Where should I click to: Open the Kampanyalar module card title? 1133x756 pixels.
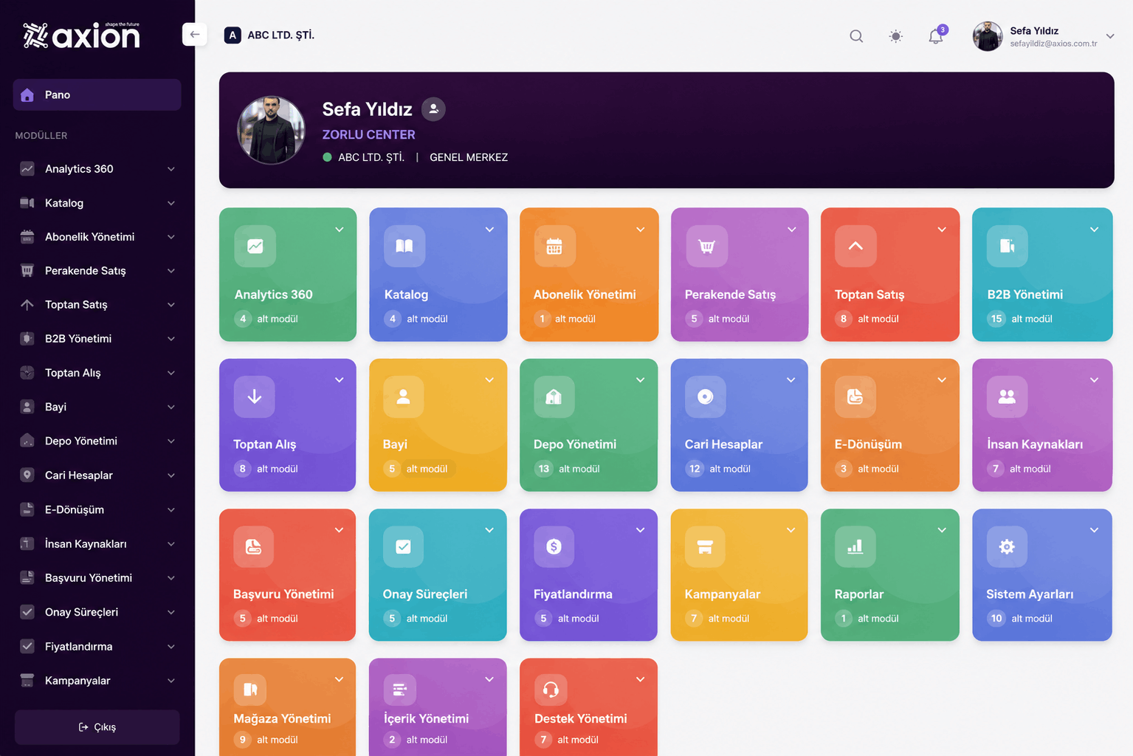point(723,594)
